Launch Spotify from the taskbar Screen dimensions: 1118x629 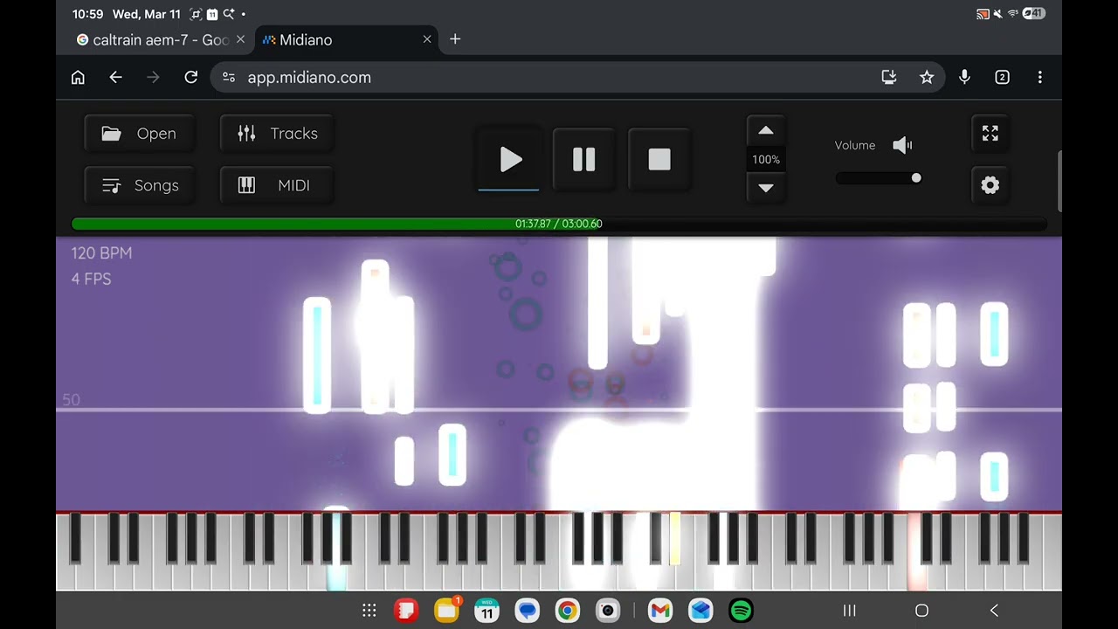click(741, 611)
